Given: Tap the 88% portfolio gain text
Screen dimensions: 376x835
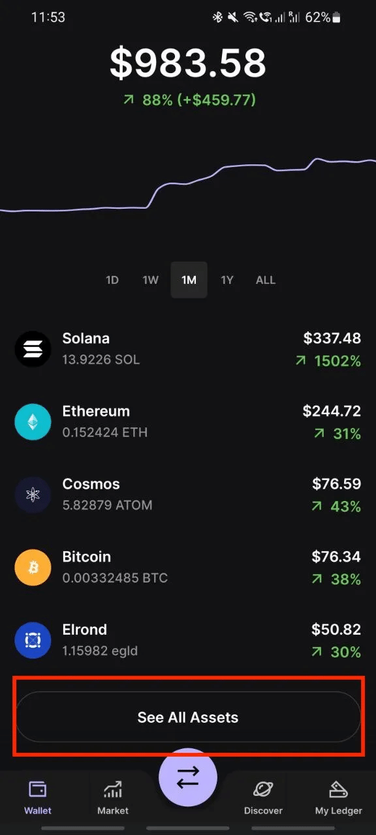Looking at the screenshot, I should pos(188,100).
